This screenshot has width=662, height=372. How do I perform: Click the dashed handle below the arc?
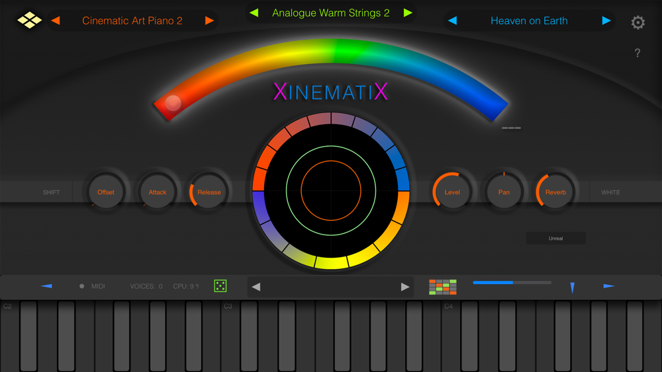pos(511,128)
